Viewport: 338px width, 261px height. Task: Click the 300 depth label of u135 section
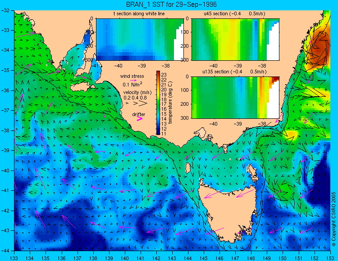point(185,118)
